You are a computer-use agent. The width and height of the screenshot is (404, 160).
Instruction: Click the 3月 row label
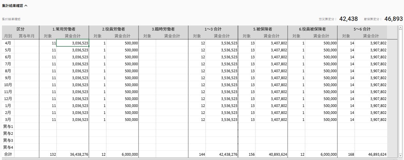click(8, 120)
